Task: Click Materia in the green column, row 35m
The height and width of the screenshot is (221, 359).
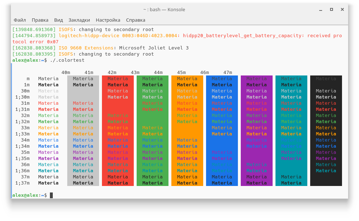Action: pos(152,152)
